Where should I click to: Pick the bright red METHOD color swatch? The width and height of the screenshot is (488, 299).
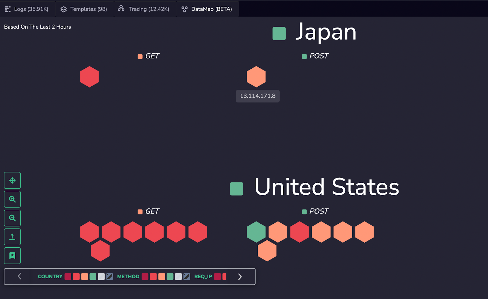click(x=153, y=276)
